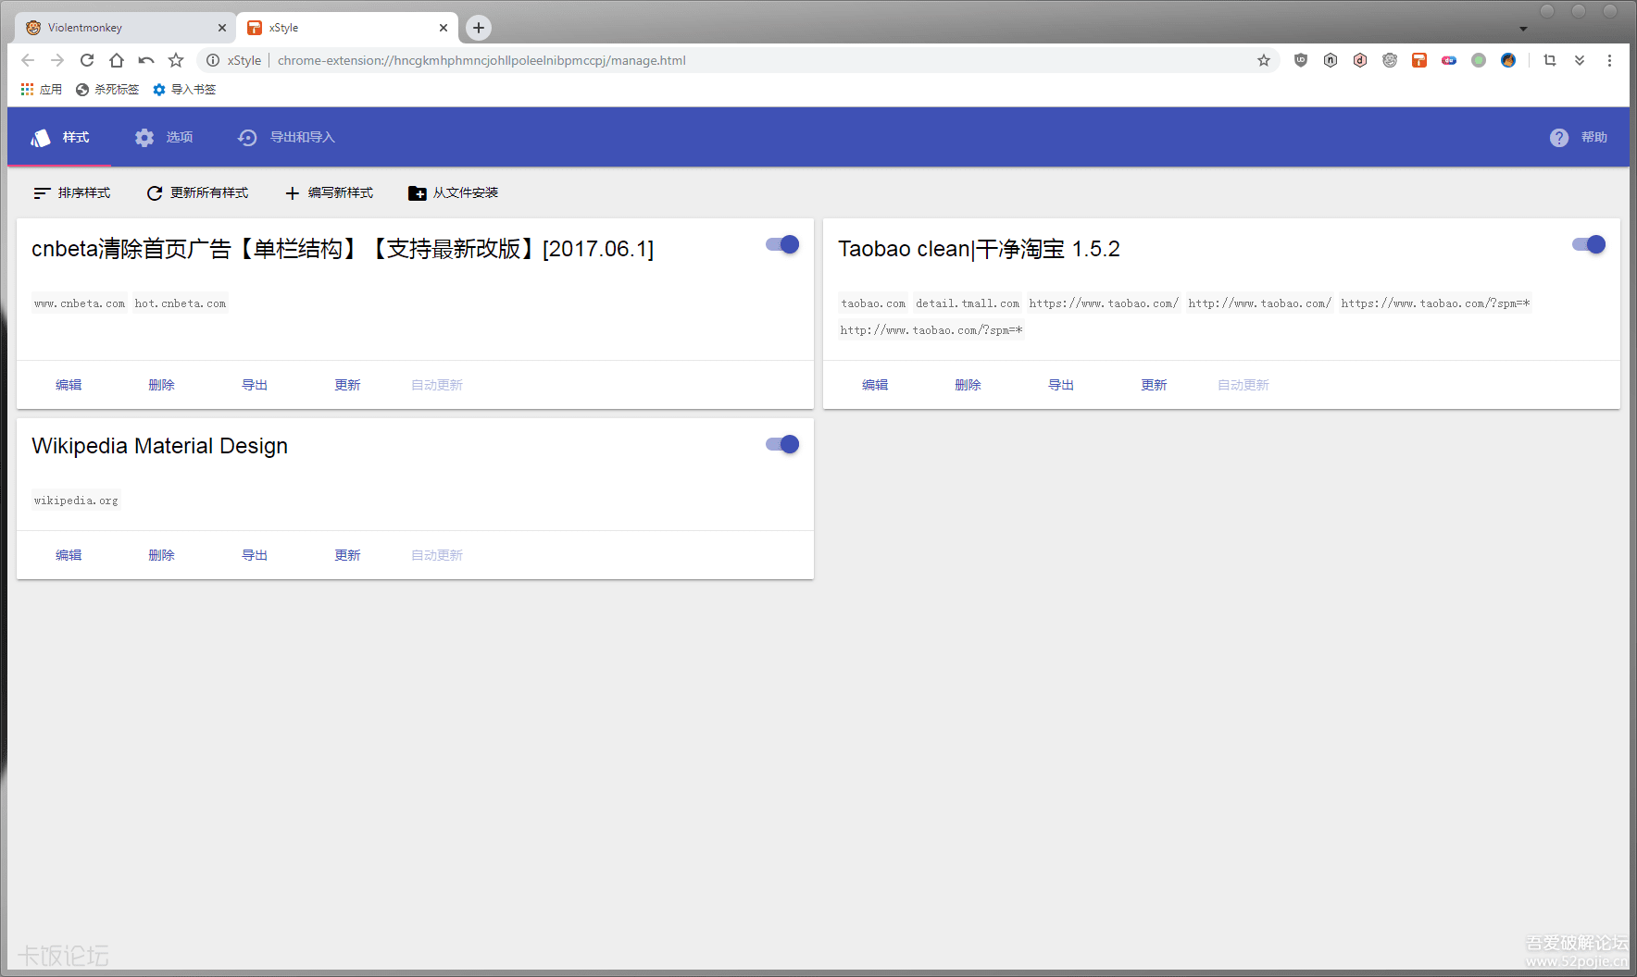The image size is (1637, 977).
Task: Click 更新所有样式 to update all styles
Action: click(x=197, y=192)
